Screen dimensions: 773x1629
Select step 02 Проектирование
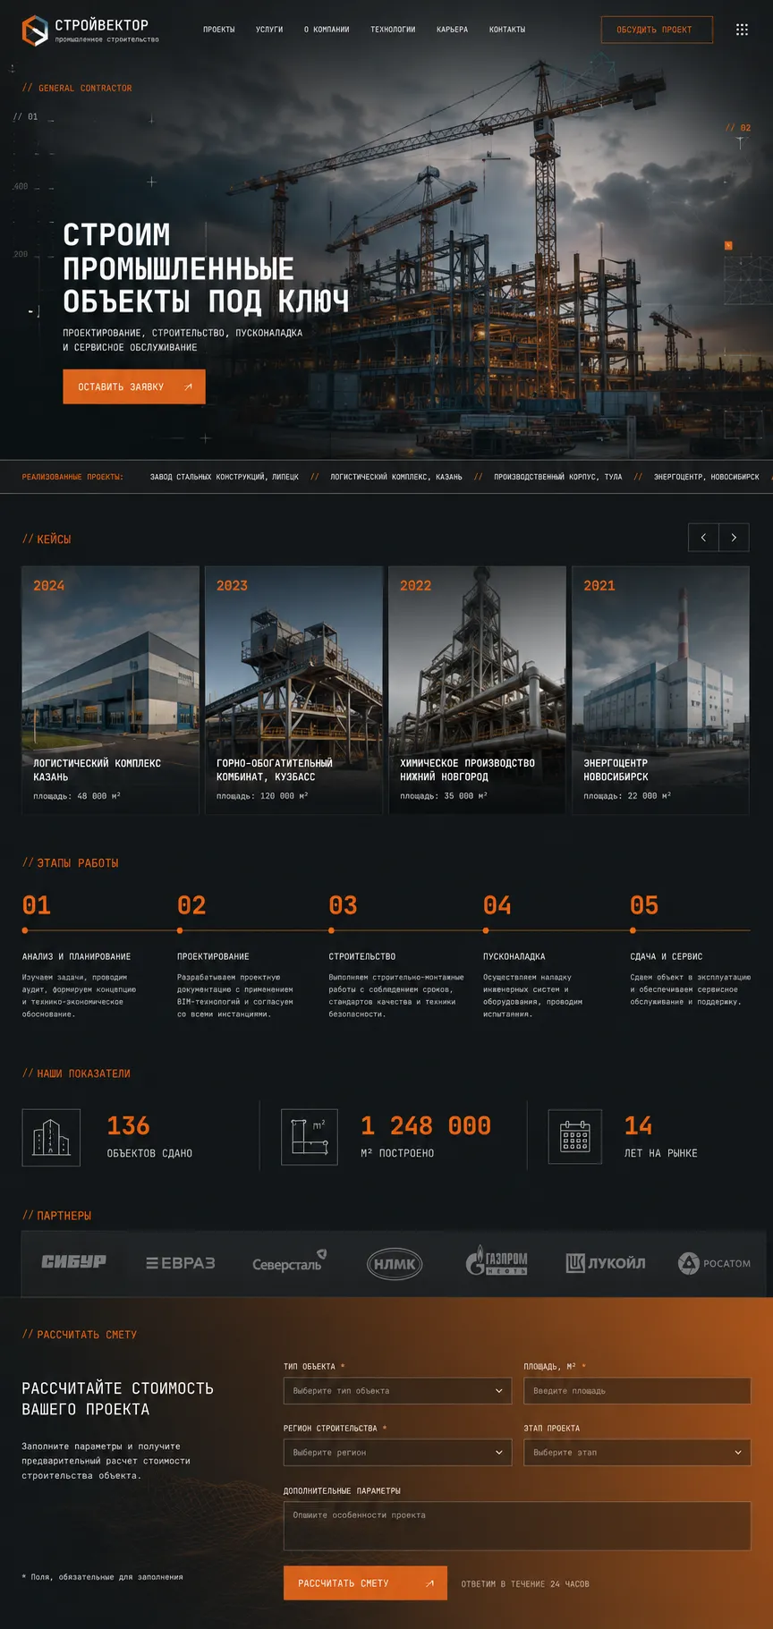237,955
